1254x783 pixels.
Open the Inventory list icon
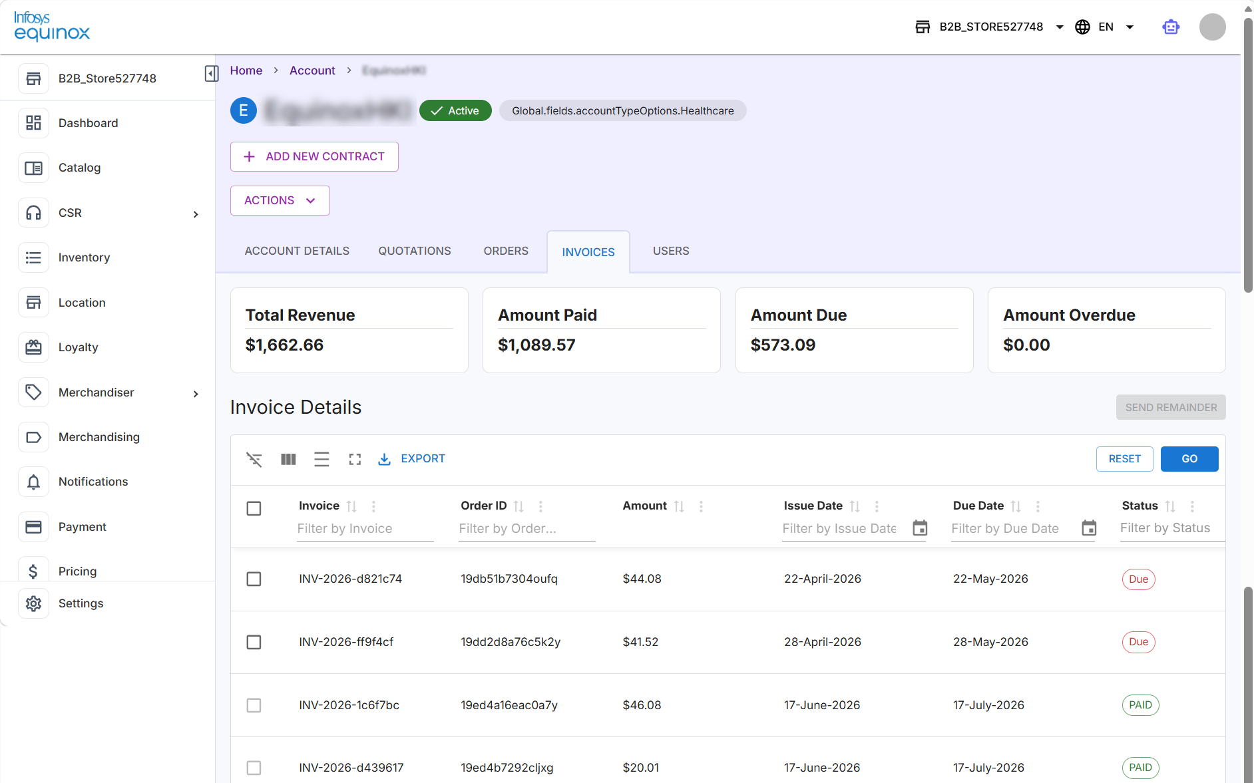(x=33, y=257)
